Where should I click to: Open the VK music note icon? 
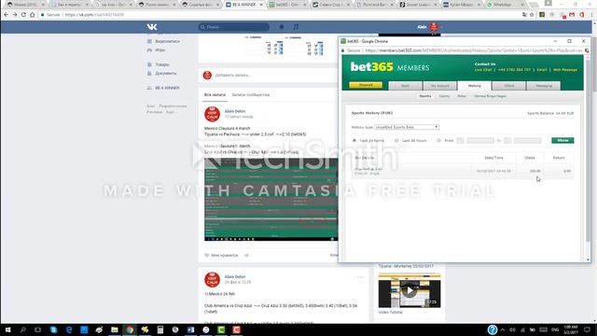point(296,27)
